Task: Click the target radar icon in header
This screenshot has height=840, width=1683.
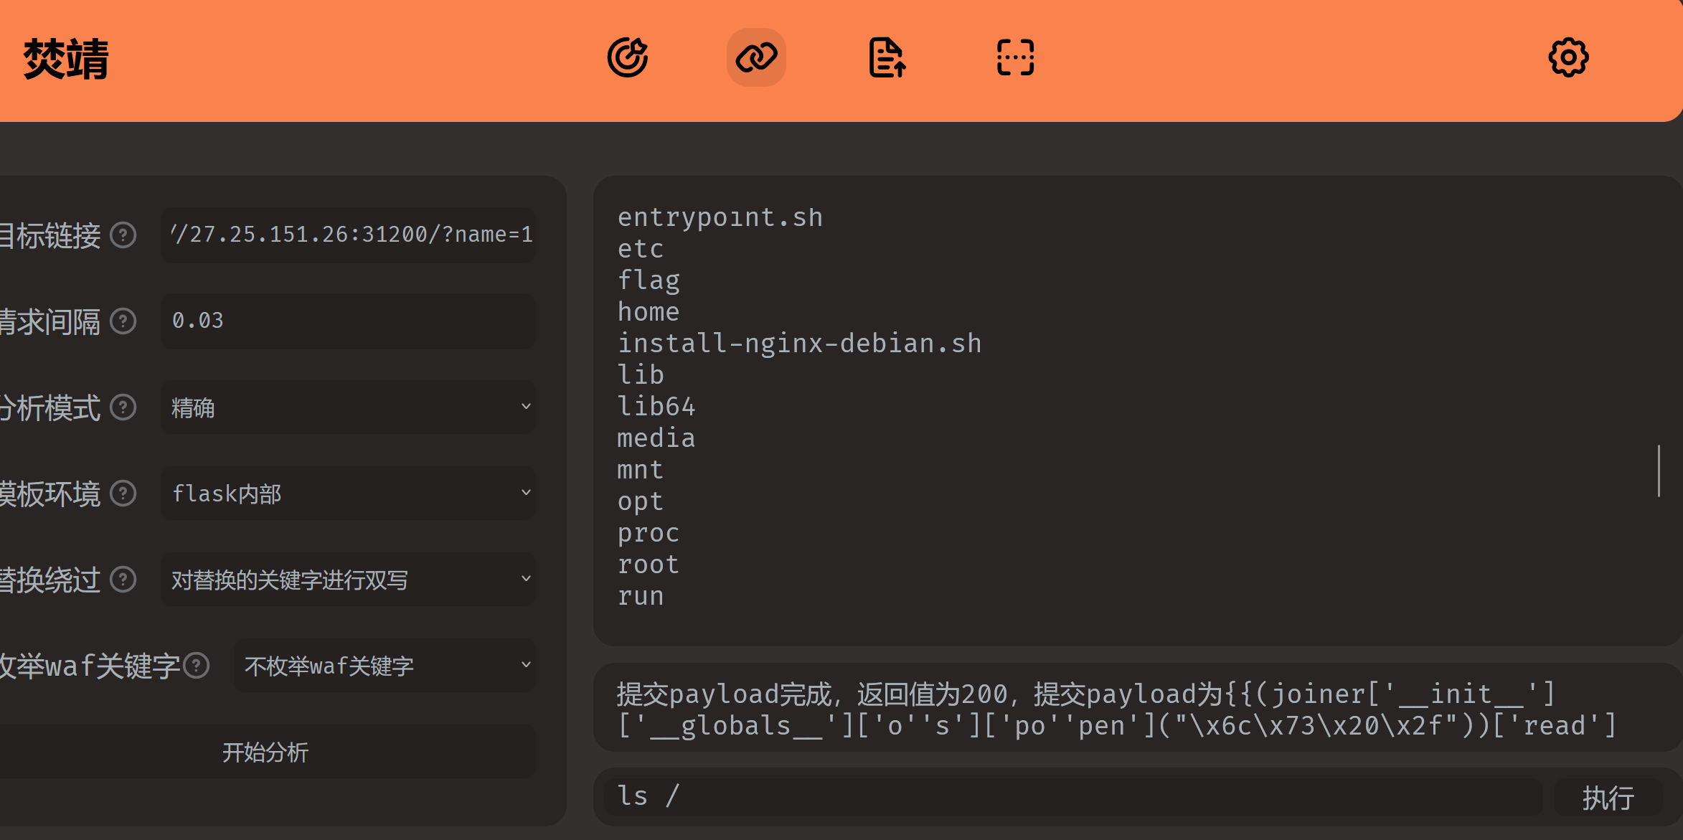Action: [x=628, y=57]
